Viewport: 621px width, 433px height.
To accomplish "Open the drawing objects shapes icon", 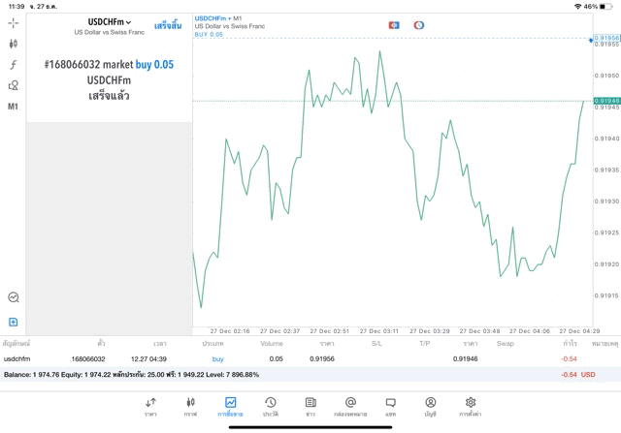I will [x=14, y=85].
